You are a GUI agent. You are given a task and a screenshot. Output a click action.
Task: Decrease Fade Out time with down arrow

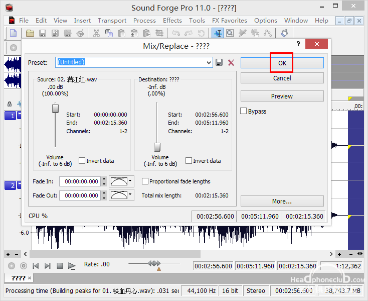[104, 198]
